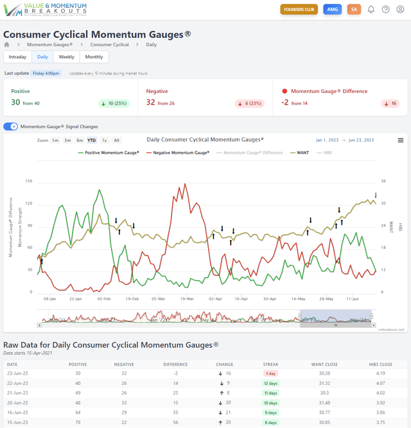Show the Momentum Gauge Difference series
411x428 pixels.
(250, 153)
